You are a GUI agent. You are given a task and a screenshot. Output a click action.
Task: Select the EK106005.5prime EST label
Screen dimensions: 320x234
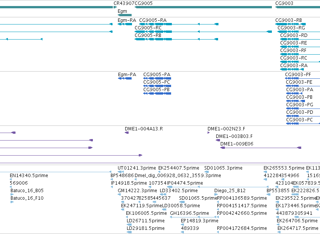coord(146,214)
